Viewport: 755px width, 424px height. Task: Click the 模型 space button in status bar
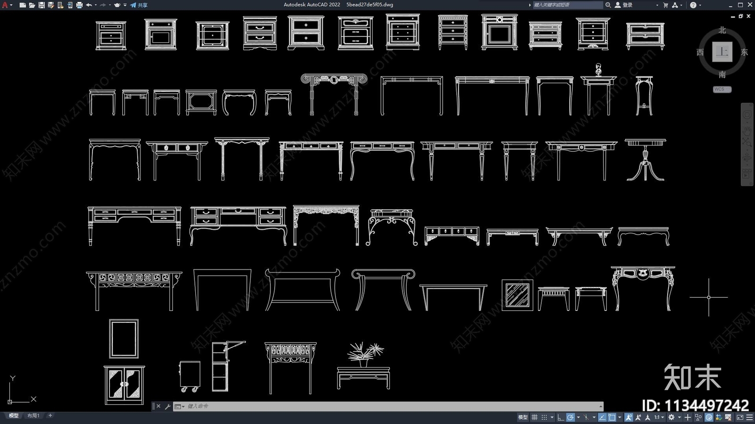tap(523, 417)
